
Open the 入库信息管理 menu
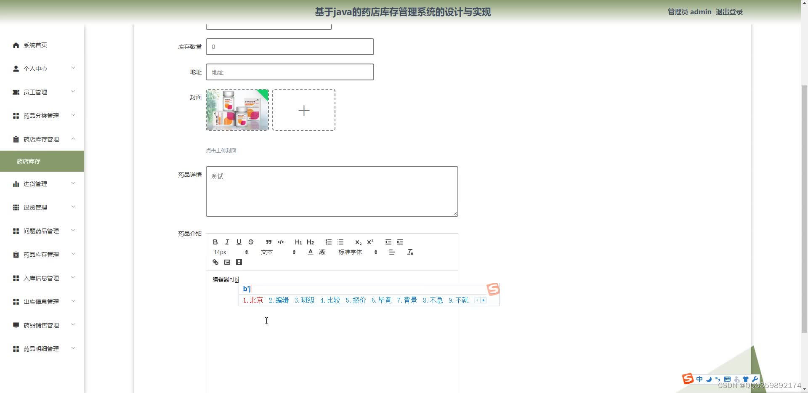click(42, 278)
